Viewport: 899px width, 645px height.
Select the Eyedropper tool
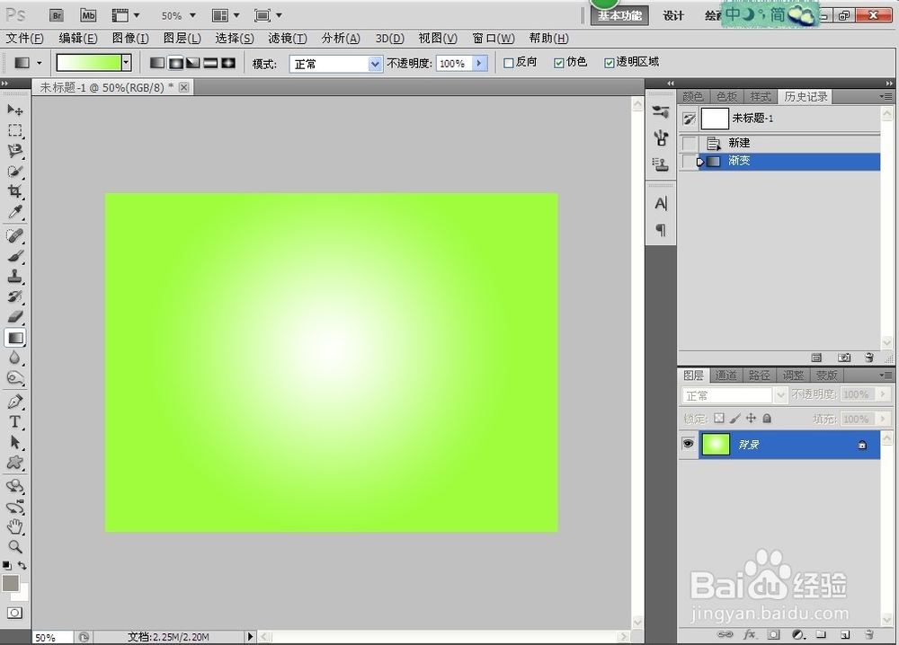coord(15,212)
